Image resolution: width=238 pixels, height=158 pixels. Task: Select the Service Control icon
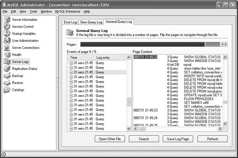7,26
